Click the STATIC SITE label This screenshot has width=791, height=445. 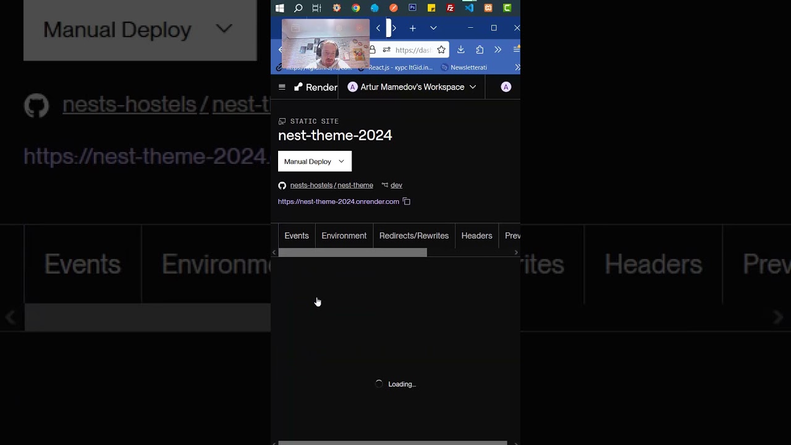[315, 121]
